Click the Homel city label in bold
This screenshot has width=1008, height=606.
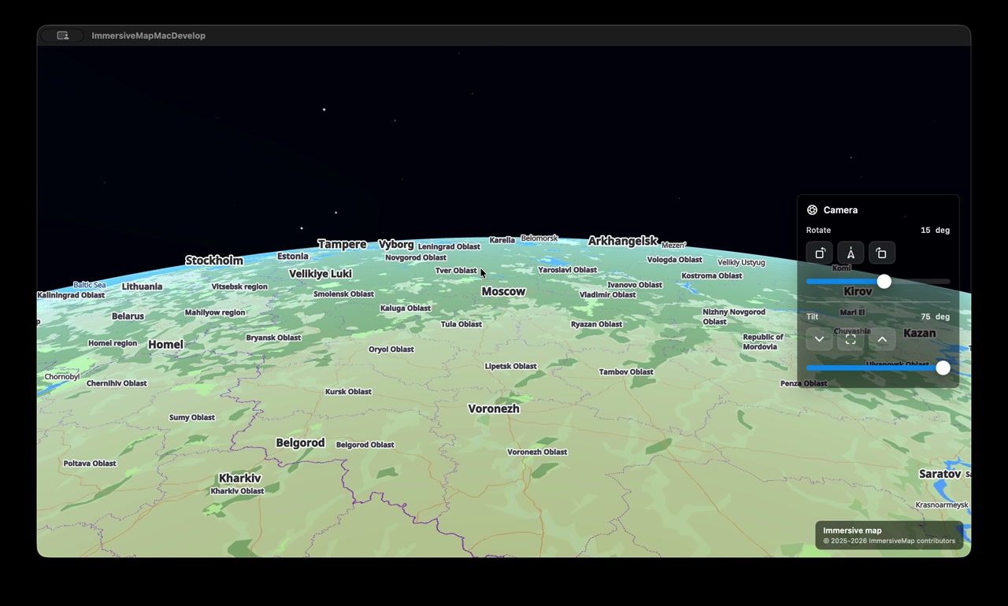coord(165,345)
